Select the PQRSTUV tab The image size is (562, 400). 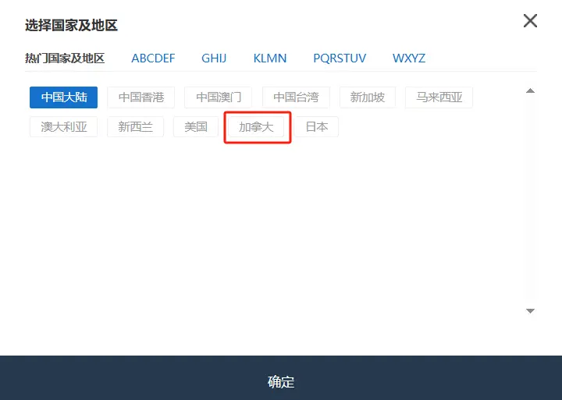(x=340, y=58)
